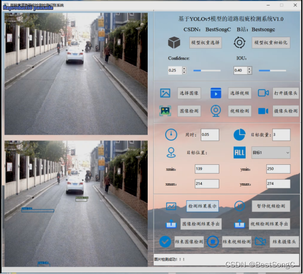Viewport: 303px width, 274px height.
Task: Click the 选择视频 button
Action: (x=240, y=93)
